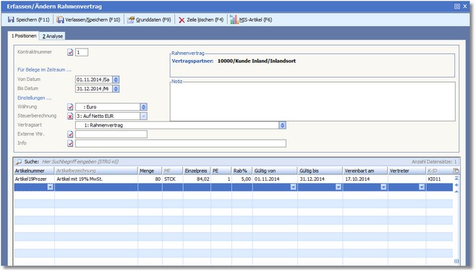
Task: Toggle the checkbox next to Kontraktnummer
Action: coord(70,53)
